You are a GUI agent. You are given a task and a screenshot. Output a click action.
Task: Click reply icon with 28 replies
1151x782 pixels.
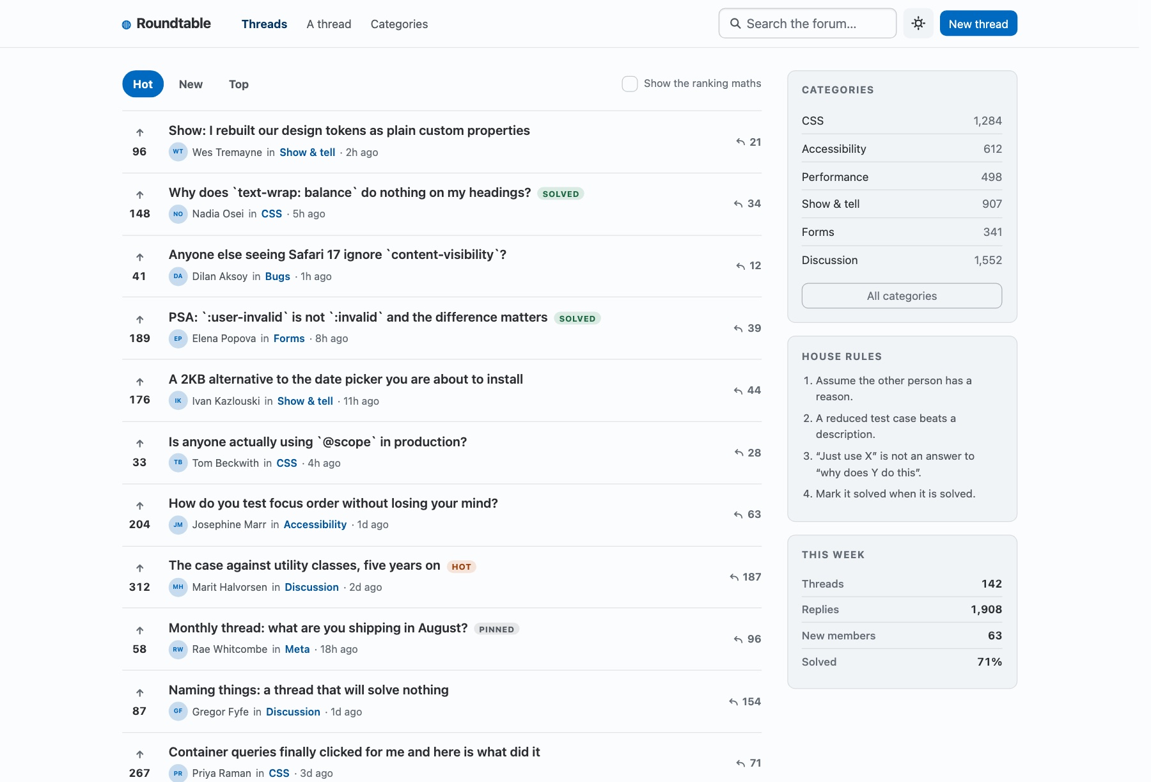click(739, 453)
